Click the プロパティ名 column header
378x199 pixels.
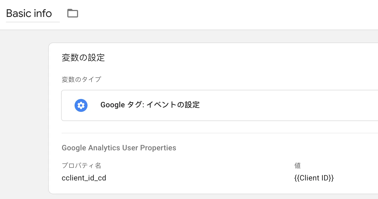coord(81,165)
